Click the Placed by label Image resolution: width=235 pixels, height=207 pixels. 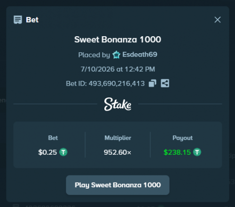click(94, 55)
